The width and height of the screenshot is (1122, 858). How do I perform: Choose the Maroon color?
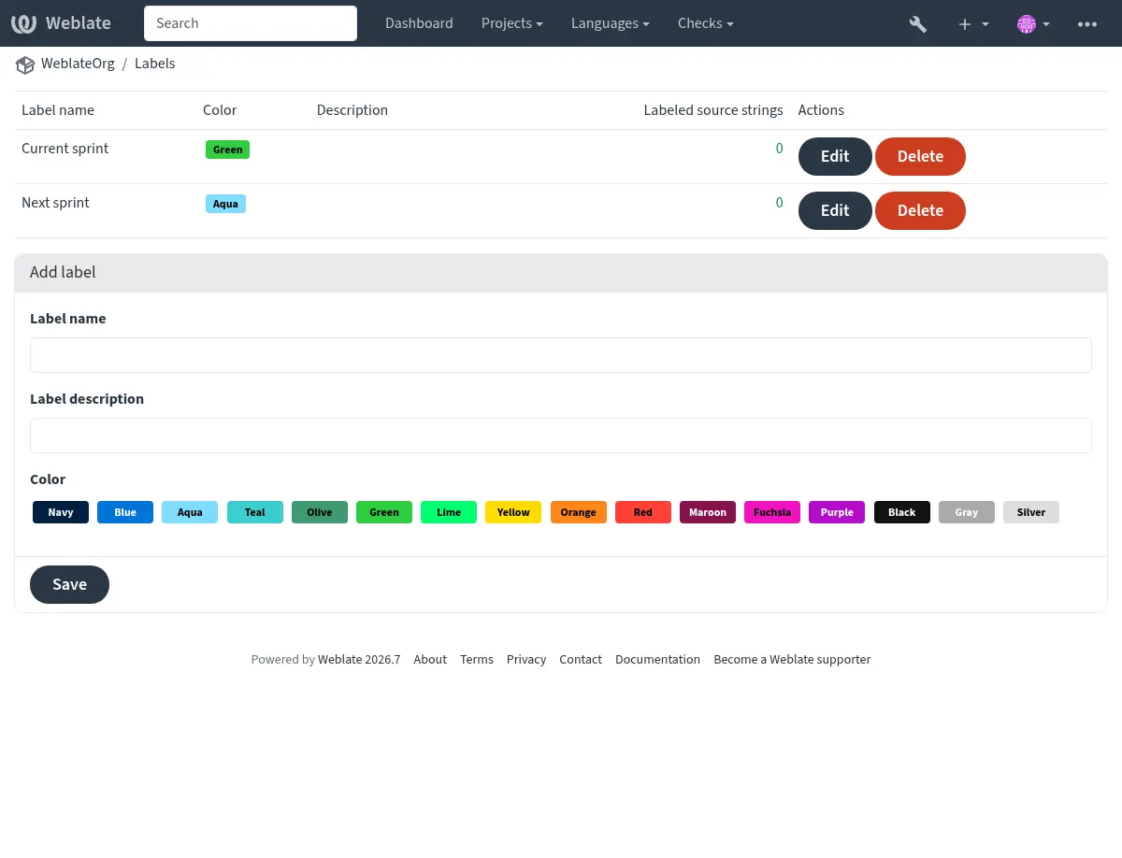click(x=708, y=512)
